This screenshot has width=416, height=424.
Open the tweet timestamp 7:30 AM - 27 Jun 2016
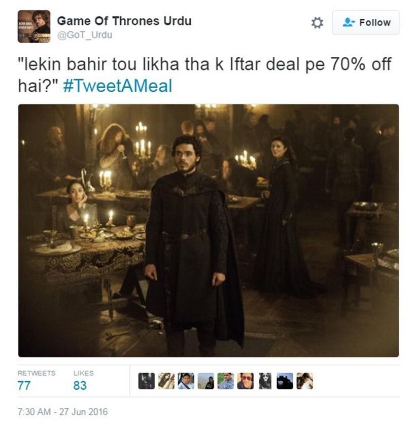63,412
